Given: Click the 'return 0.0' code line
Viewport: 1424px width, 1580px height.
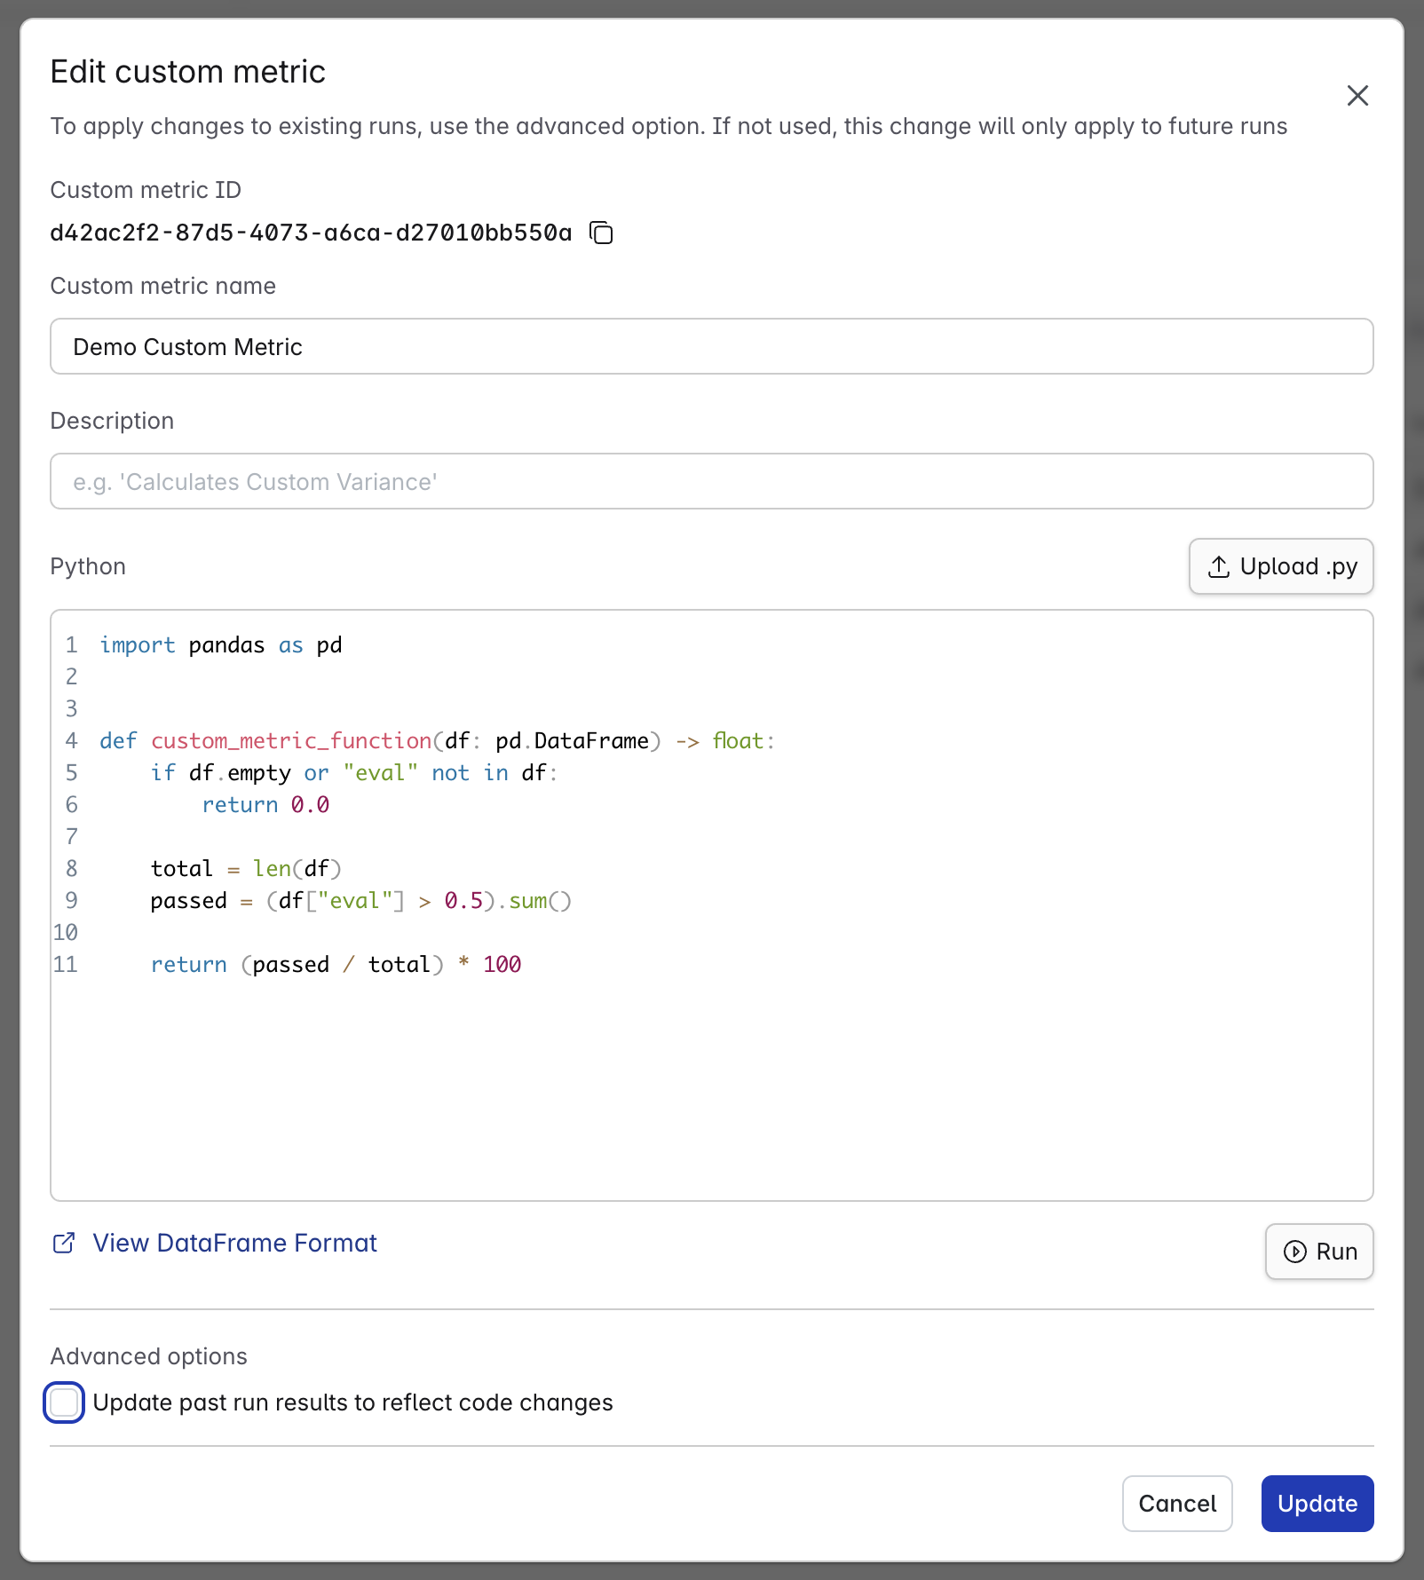Looking at the screenshot, I should pos(265,805).
